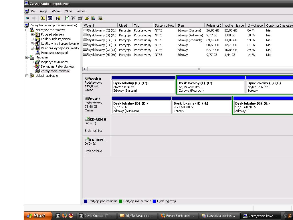Screen dimensions: 293x220
Task: Click the Help icon in the toolbar
Action: coord(58,18)
